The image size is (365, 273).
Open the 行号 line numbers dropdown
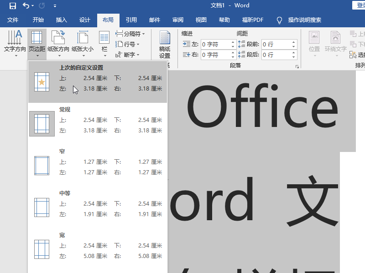[x=127, y=44]
